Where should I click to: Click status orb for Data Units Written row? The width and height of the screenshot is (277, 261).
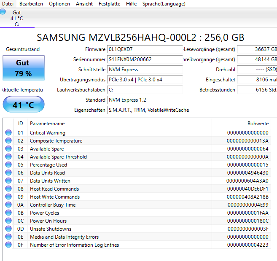[8, 180]
